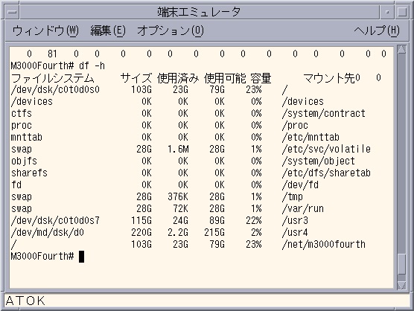Minimize the terminal emulator window
Image resolution: width=414 pixels, height=311 pixels.
(x=387, y=12)
